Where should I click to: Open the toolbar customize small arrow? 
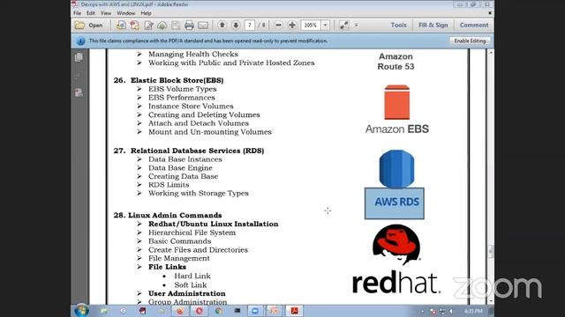tap(357, 26)
